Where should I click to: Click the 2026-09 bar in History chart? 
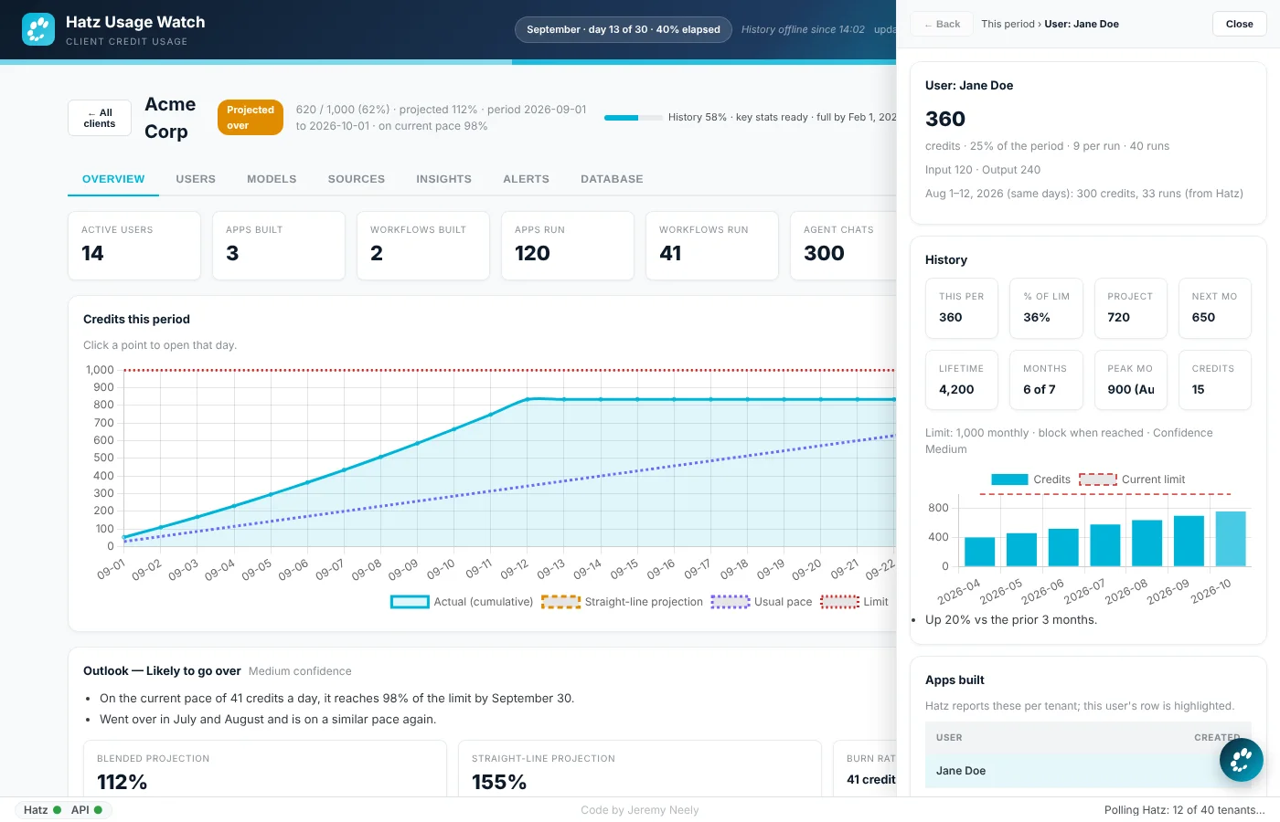coord(1189,541)
